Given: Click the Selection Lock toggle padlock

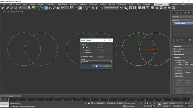Looking at the screenshot, I should (x=89, y=103).
